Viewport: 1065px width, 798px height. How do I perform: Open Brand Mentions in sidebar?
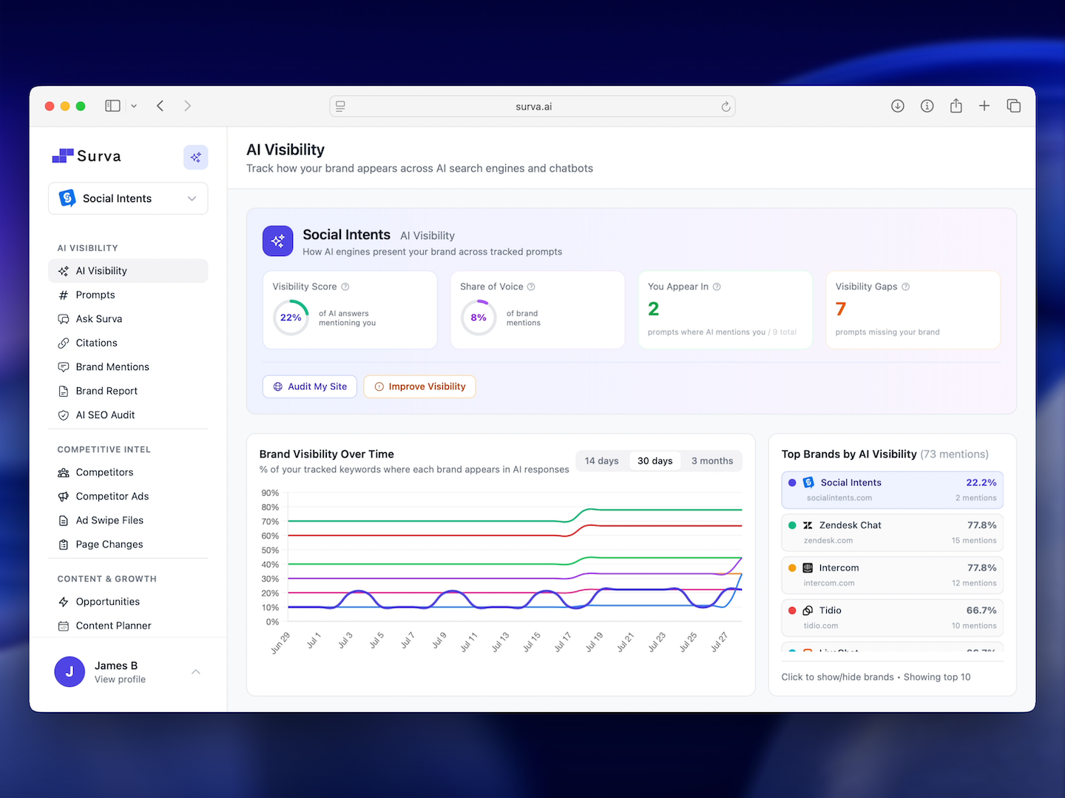pyautogui.click(x=128, y=367)
